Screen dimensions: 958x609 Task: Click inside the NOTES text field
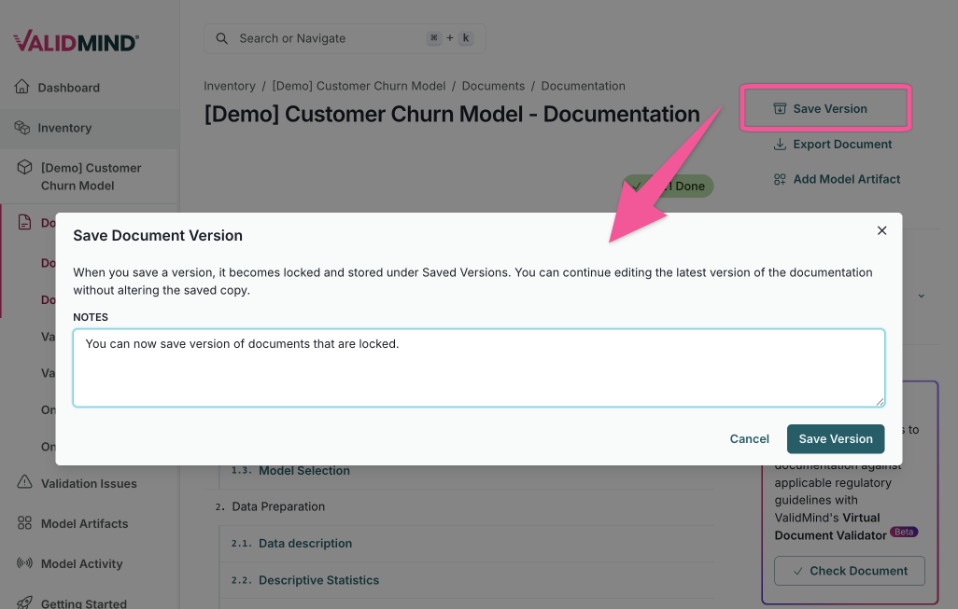pos(479,367)
